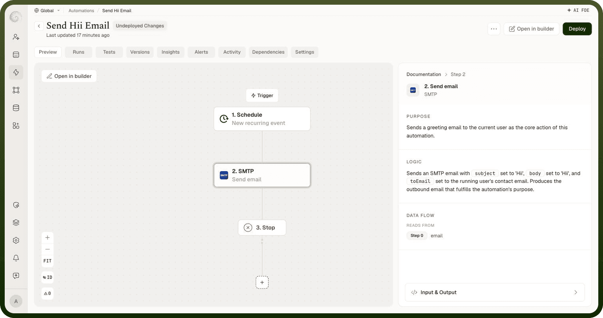Select the Automations lightning icon in sidebar
This screenshot has height=318, width=603.
(16, 72)
